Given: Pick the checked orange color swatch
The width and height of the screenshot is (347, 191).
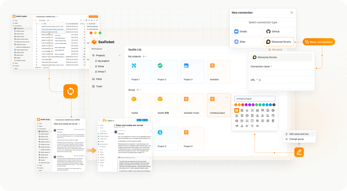Looking at the screenshot, I should tap(236, 105).
